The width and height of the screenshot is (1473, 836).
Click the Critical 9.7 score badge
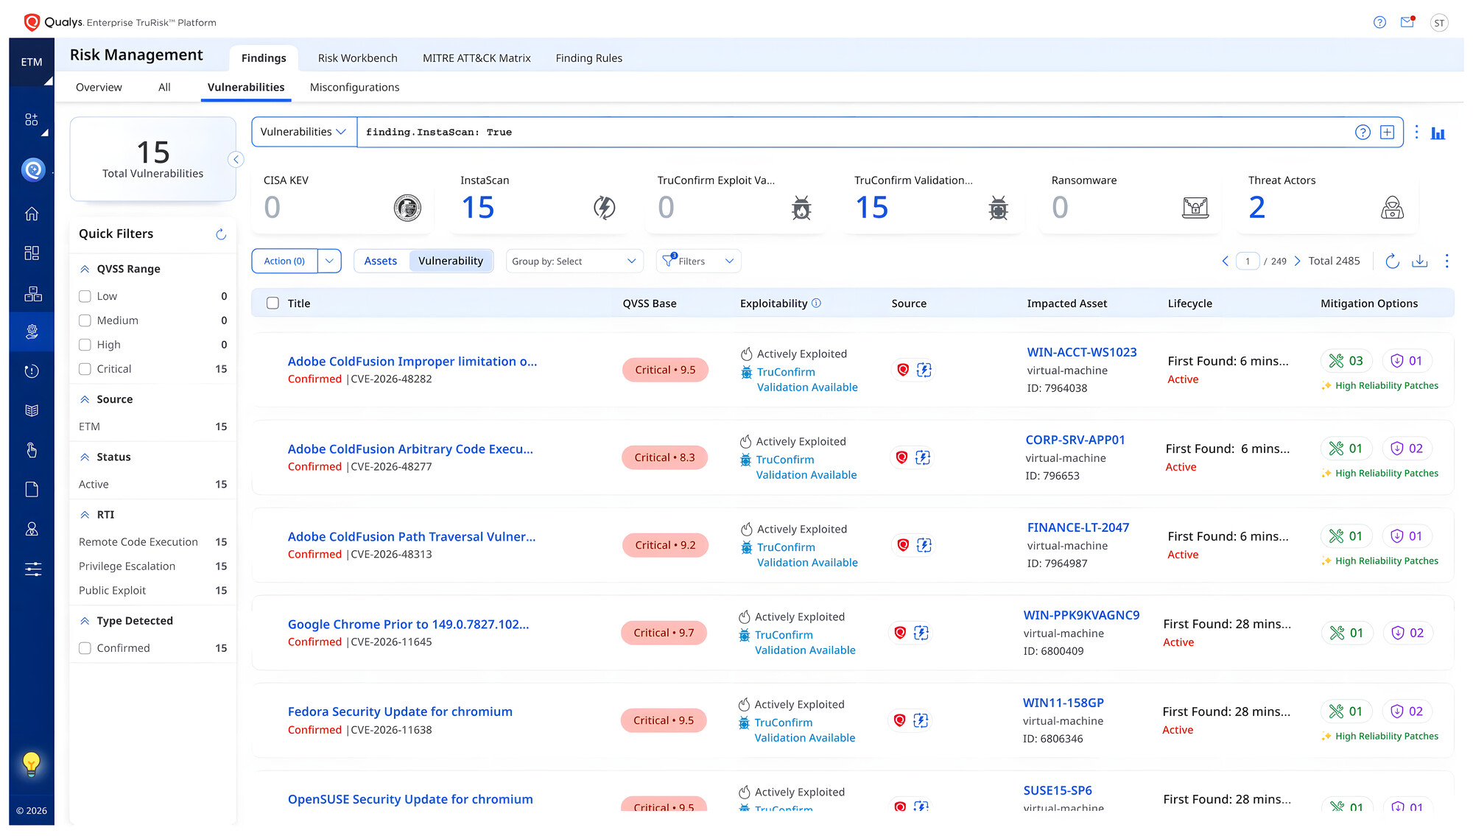click(x=664, y=633)
